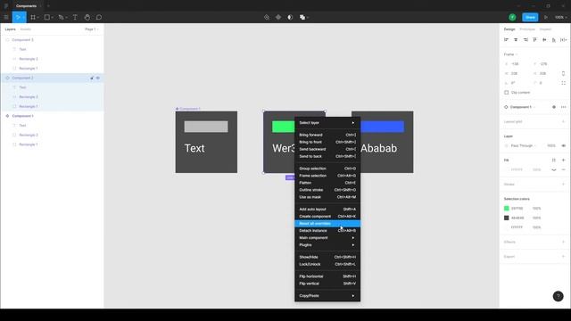The image size is (571, 321).
Task: Select white selection color swatch
Action: pyautogui.click(x=506, y=227)
